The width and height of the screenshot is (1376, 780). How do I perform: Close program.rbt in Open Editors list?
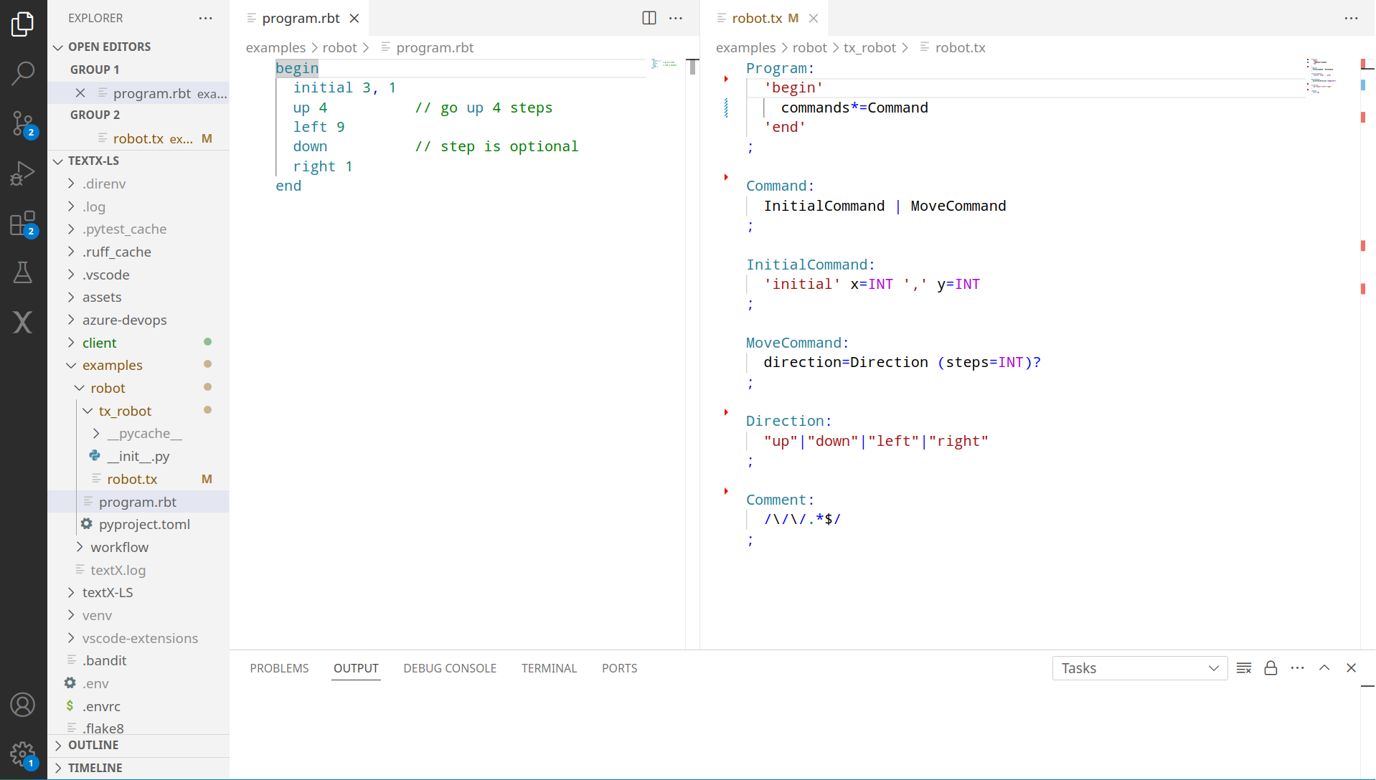[x=80, y=93]
